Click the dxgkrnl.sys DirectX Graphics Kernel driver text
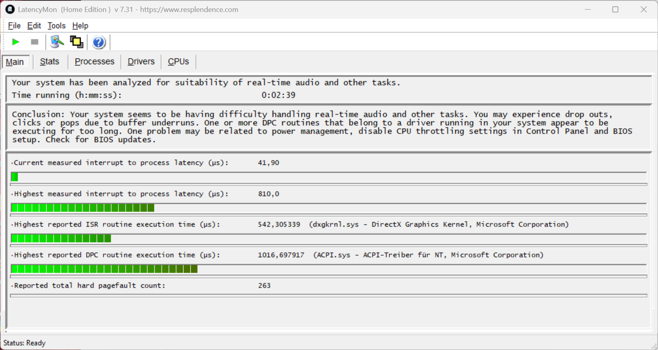This screenshot has width=658, height=350. pos(439,224)
